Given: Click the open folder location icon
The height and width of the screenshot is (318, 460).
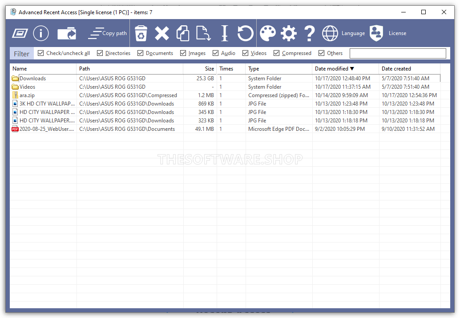Looking at the screenshot, I should (x=67, y=33).
